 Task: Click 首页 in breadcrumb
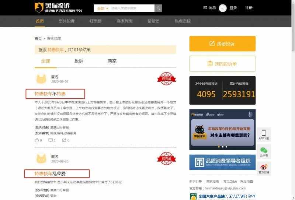pos(38,39)
